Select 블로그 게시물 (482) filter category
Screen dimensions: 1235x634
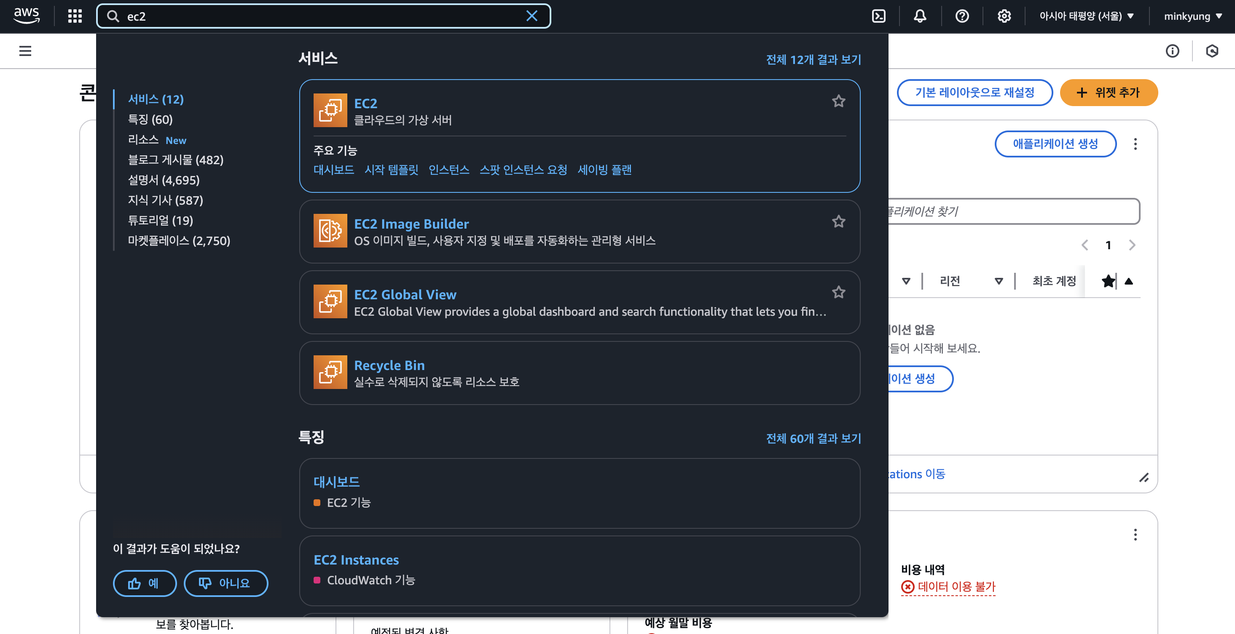[175, 160]
